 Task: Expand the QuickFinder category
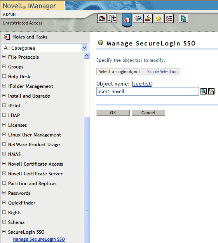point(4,203)
